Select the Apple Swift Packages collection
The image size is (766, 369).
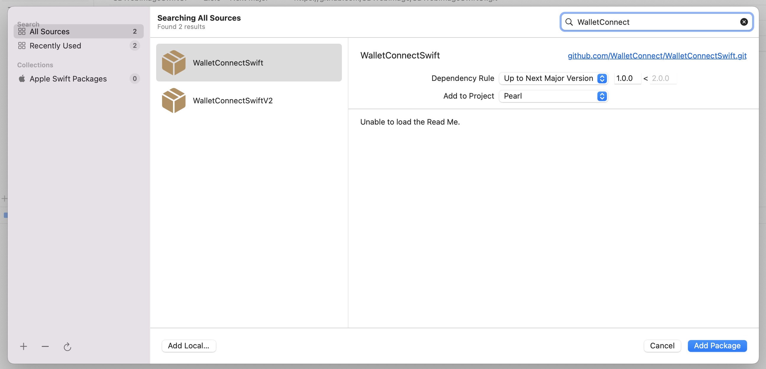68,79
